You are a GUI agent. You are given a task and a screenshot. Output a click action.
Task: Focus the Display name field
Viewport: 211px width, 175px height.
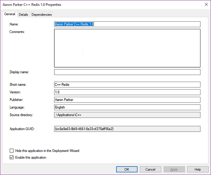point(127,72)
